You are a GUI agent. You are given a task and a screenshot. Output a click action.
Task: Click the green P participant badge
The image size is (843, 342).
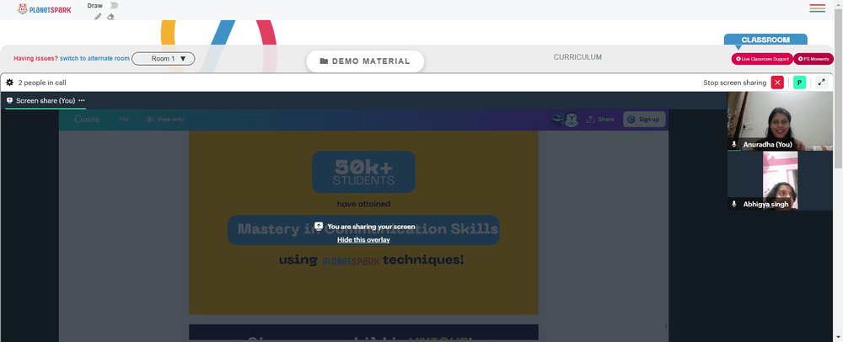coord(799,83)
